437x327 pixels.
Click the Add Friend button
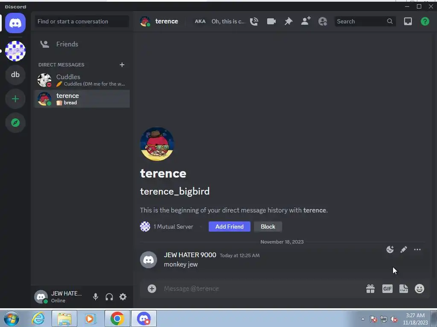(x=229, y=227)
